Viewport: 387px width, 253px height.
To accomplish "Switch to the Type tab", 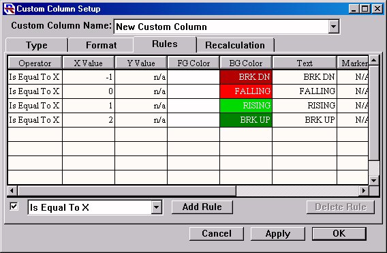I will (37, 45).
